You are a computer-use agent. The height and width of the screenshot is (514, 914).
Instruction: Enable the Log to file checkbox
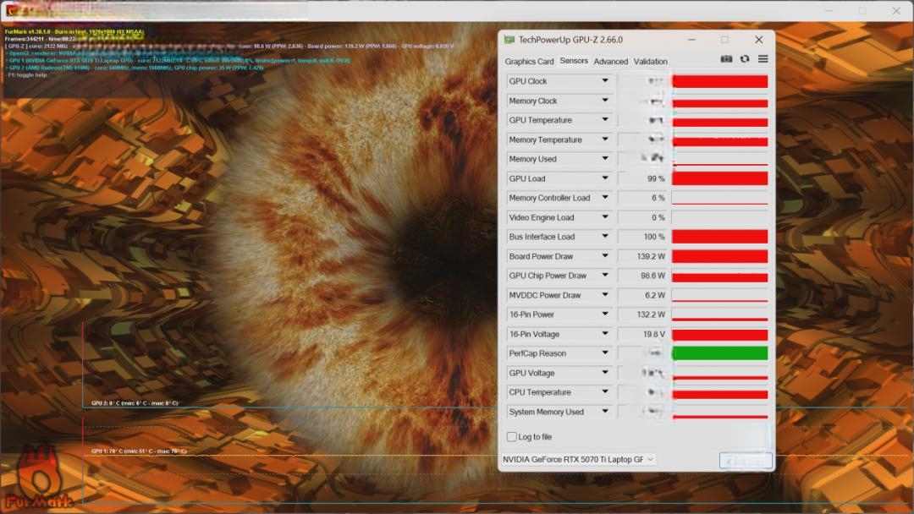coord(511,436)
